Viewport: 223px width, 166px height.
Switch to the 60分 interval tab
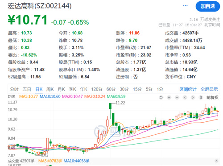click(111, 89)
